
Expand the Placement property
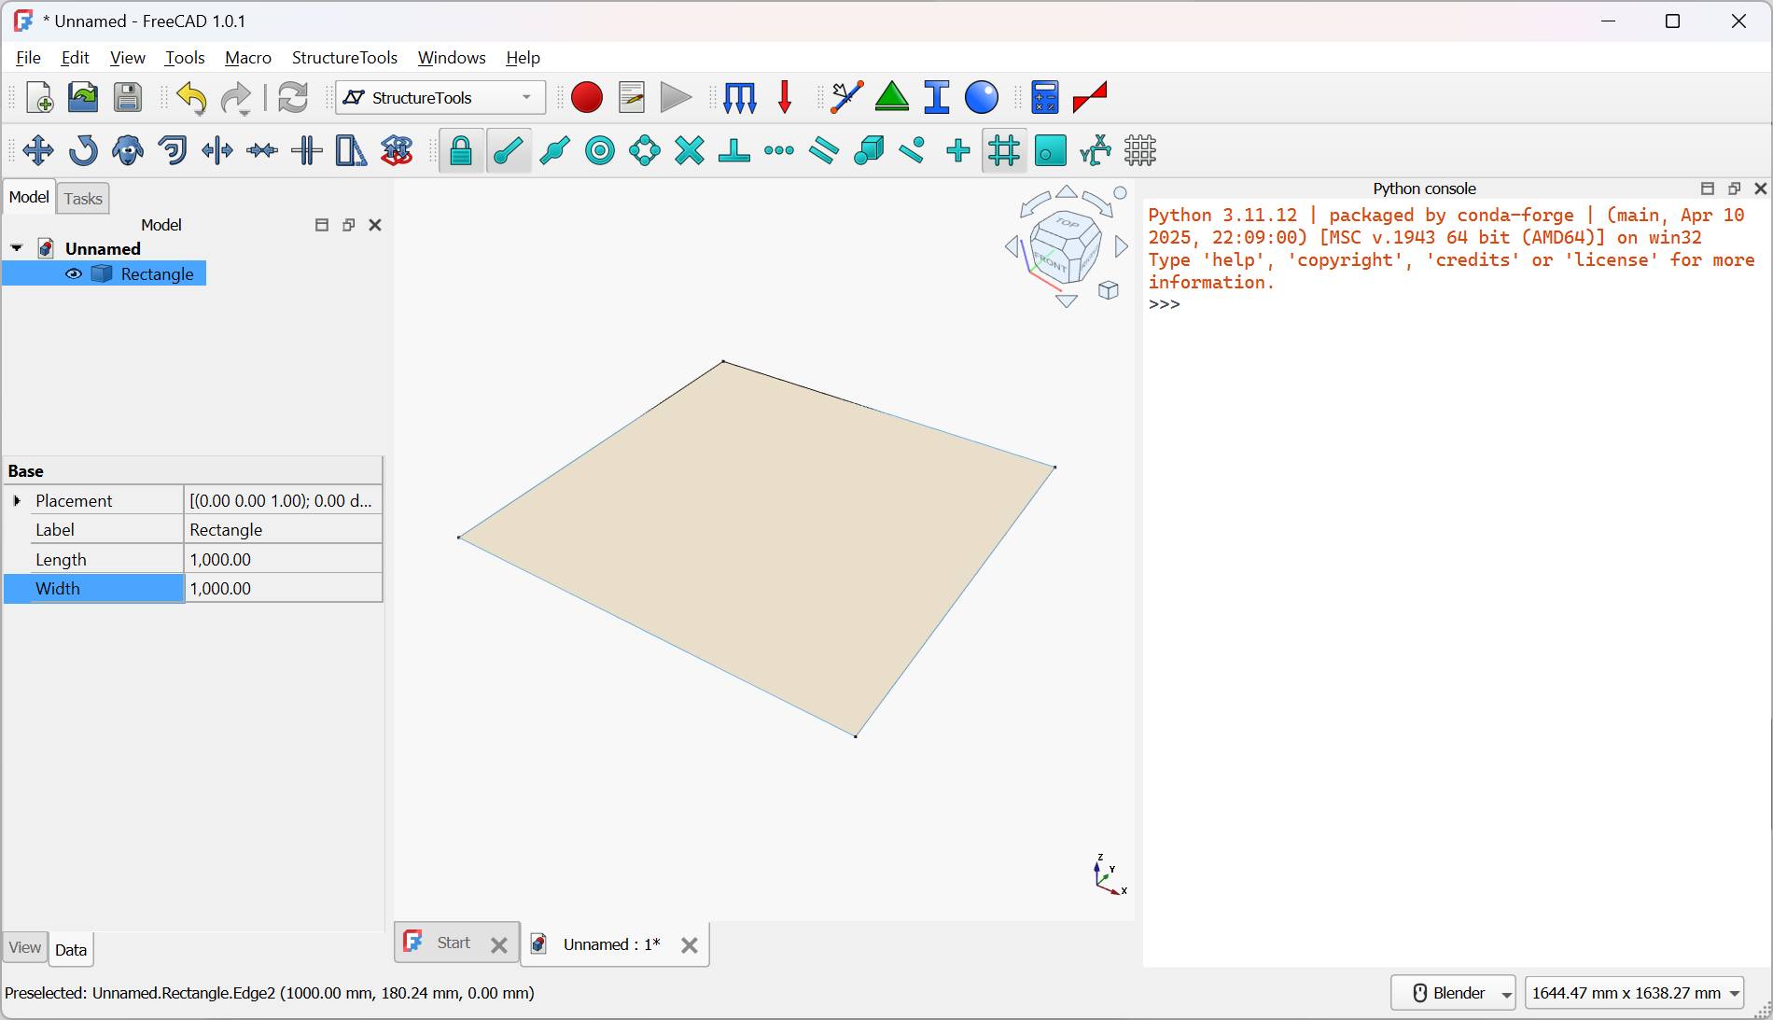click(17, 501)
